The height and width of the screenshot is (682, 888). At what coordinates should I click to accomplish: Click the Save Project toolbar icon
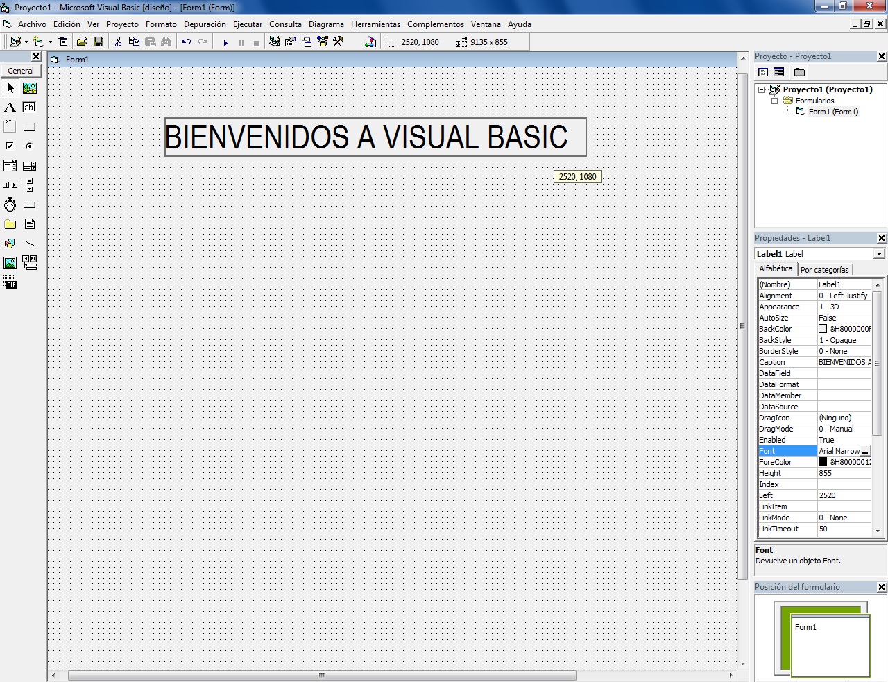[99, 42]
